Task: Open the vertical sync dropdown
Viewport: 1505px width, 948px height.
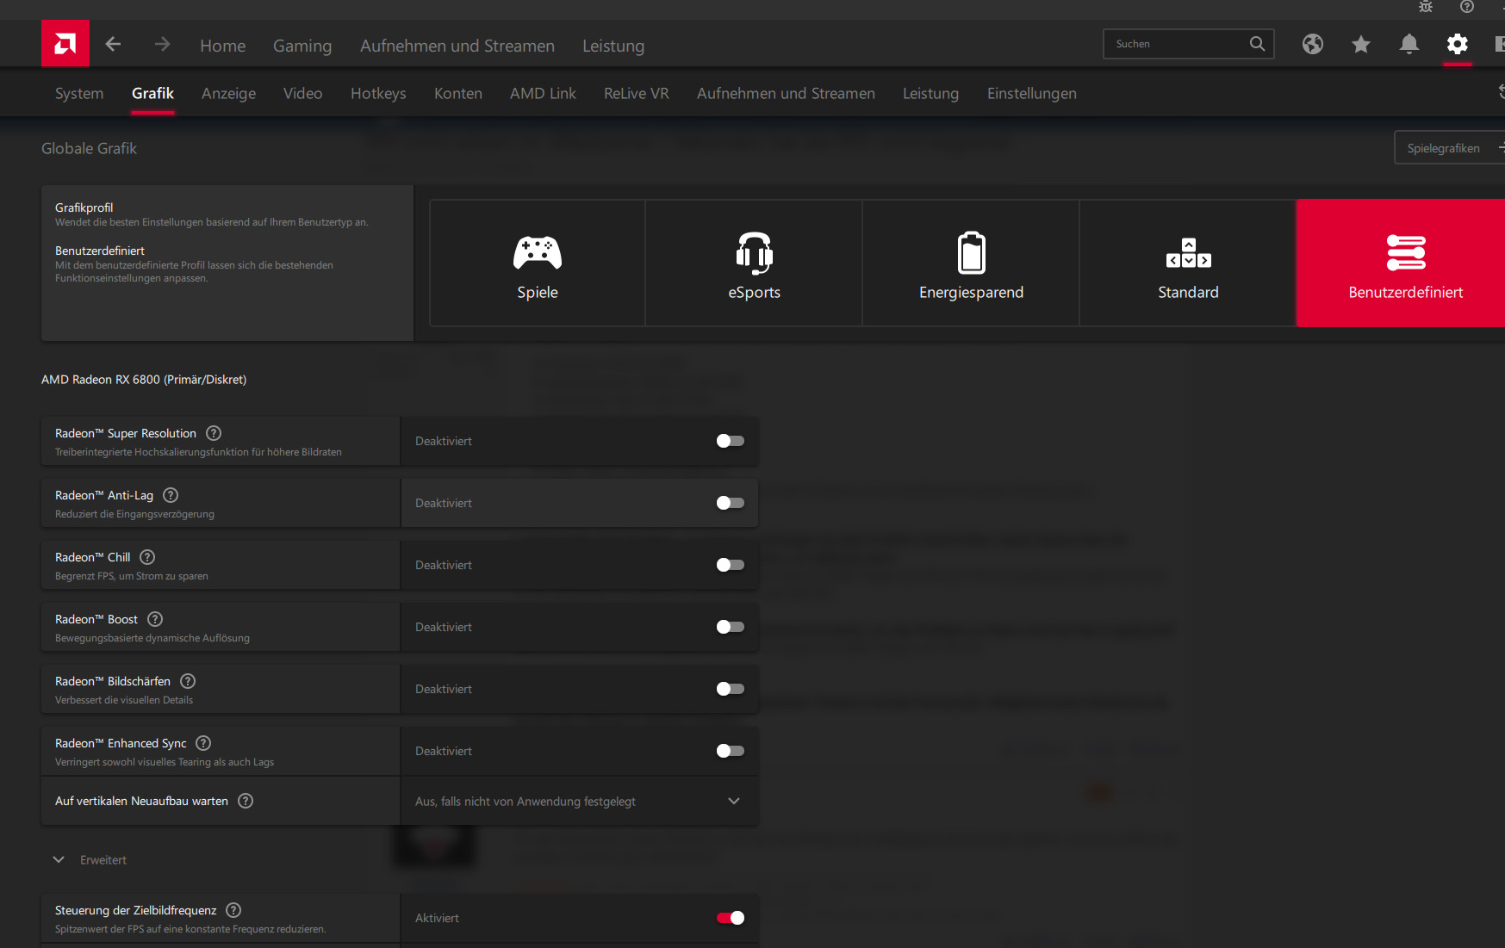Action: [x=580, y=801]
